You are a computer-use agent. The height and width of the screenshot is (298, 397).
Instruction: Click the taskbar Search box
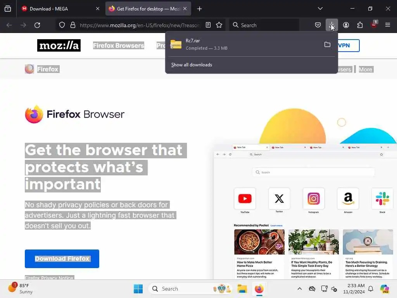point(190,289)
